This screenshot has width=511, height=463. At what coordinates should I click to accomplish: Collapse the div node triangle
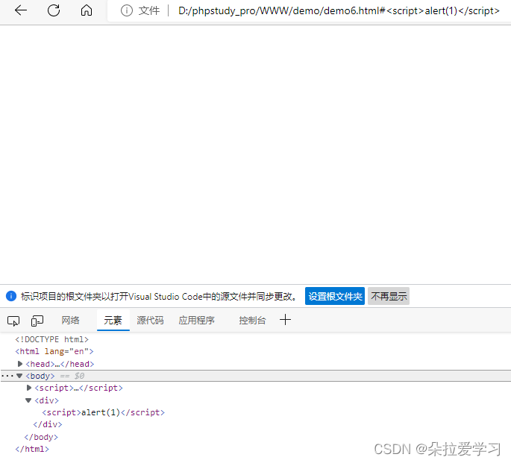point(28,400)
